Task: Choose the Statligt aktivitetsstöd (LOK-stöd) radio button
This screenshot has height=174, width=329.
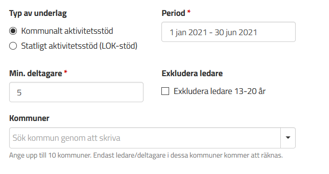Action: [13, 46]
